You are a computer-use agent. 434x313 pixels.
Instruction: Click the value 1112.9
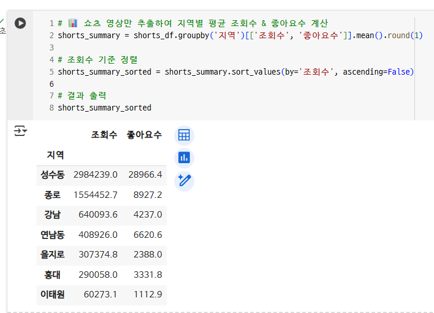148,294
